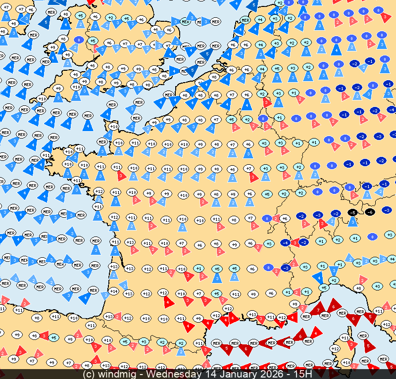Click the light blue +5 marker in Spain
396x379 pixels.
click(54, 337)
